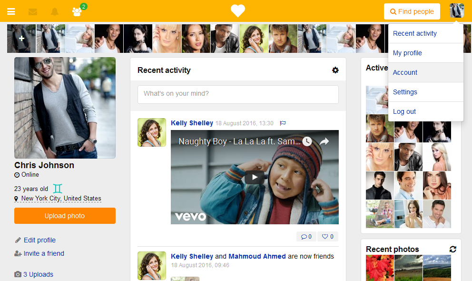Screen dimensions: 472x281
Task: Click the Watch later clock icon on video
Action: [x=307, y=141]
